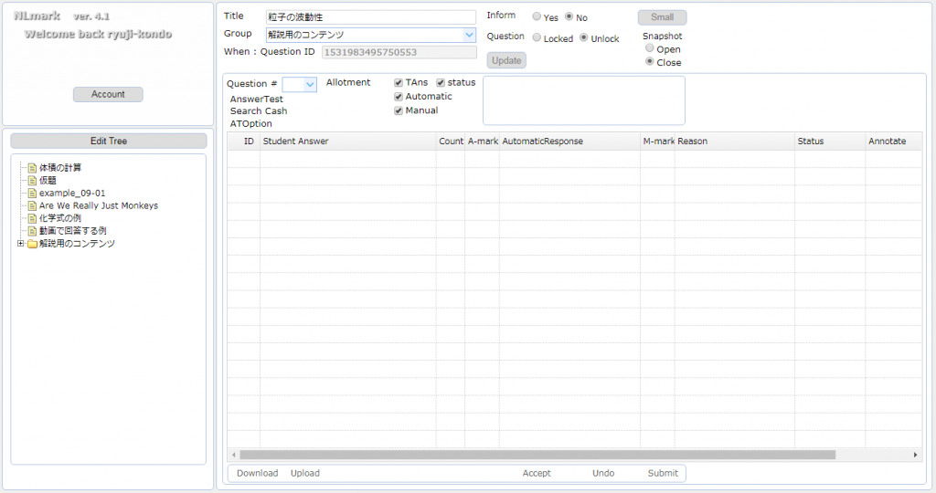Click the Account button
This screenshot has width=936, height=493.
coord(108,94)
